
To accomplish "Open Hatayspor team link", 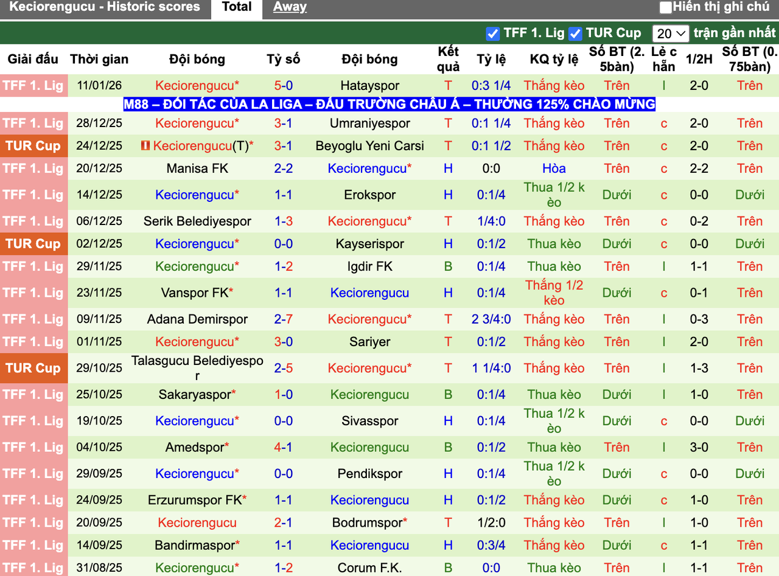I will pyautogui.click(x=369, y=86).
